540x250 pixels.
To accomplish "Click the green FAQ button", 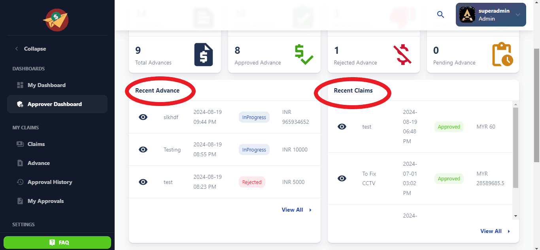I will point(57,242).
